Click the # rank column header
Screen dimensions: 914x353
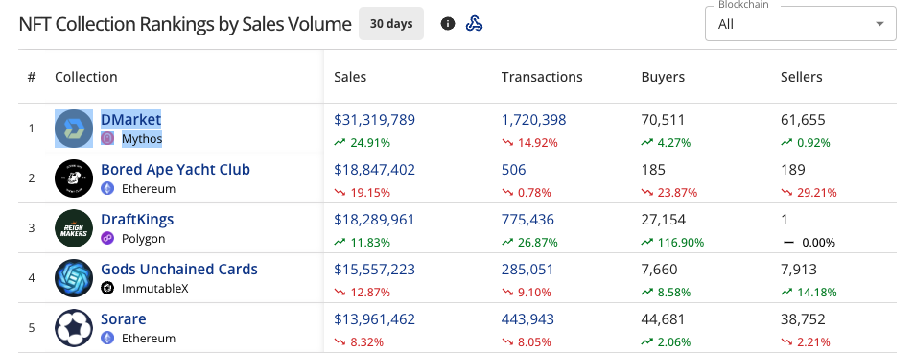click(32, 77)
